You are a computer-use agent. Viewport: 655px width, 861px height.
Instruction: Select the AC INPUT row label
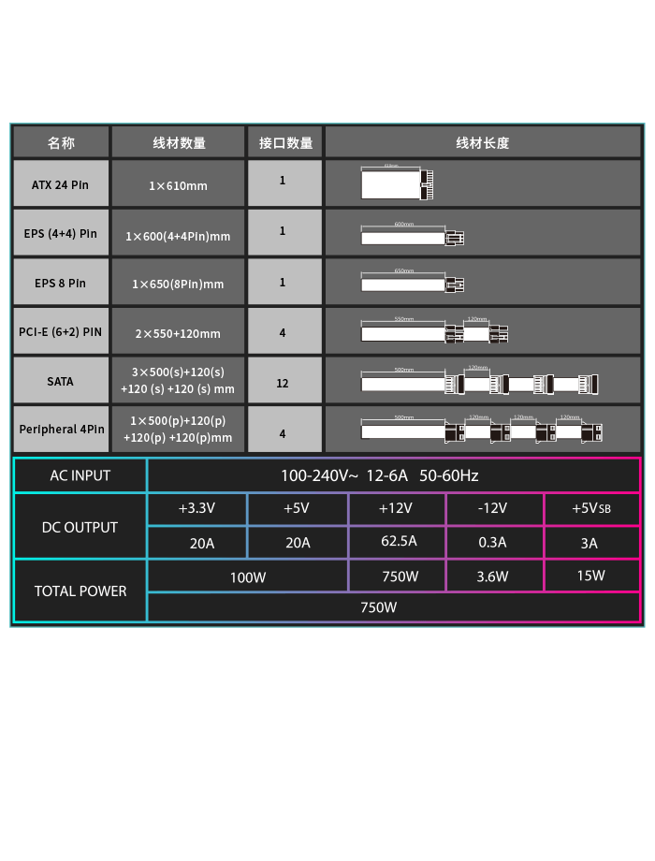pyautogui.click(x=80, y=475)
